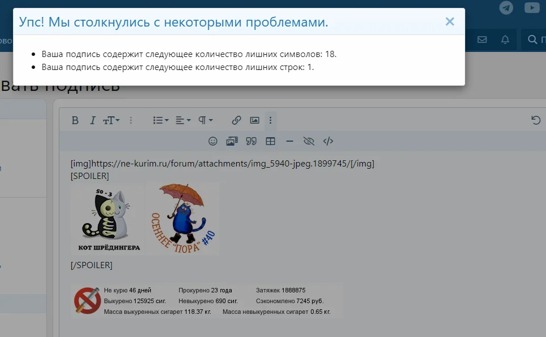The width and height of the screenshot is (546, 337).
Task: Dismiss the error dialog with X
Action: [450, 21]
